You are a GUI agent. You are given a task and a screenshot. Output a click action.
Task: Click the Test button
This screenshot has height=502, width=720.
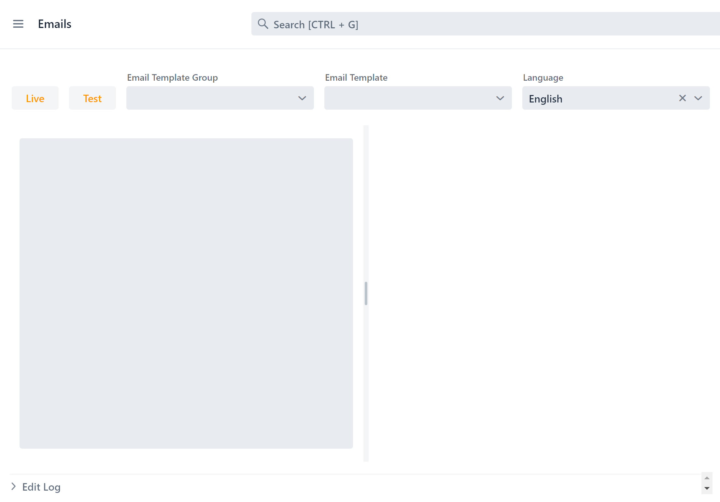tap(92, 98)
